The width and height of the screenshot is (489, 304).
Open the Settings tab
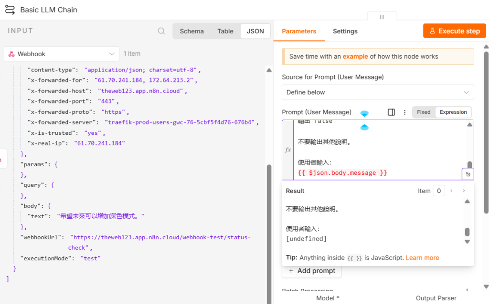(345, 31)
